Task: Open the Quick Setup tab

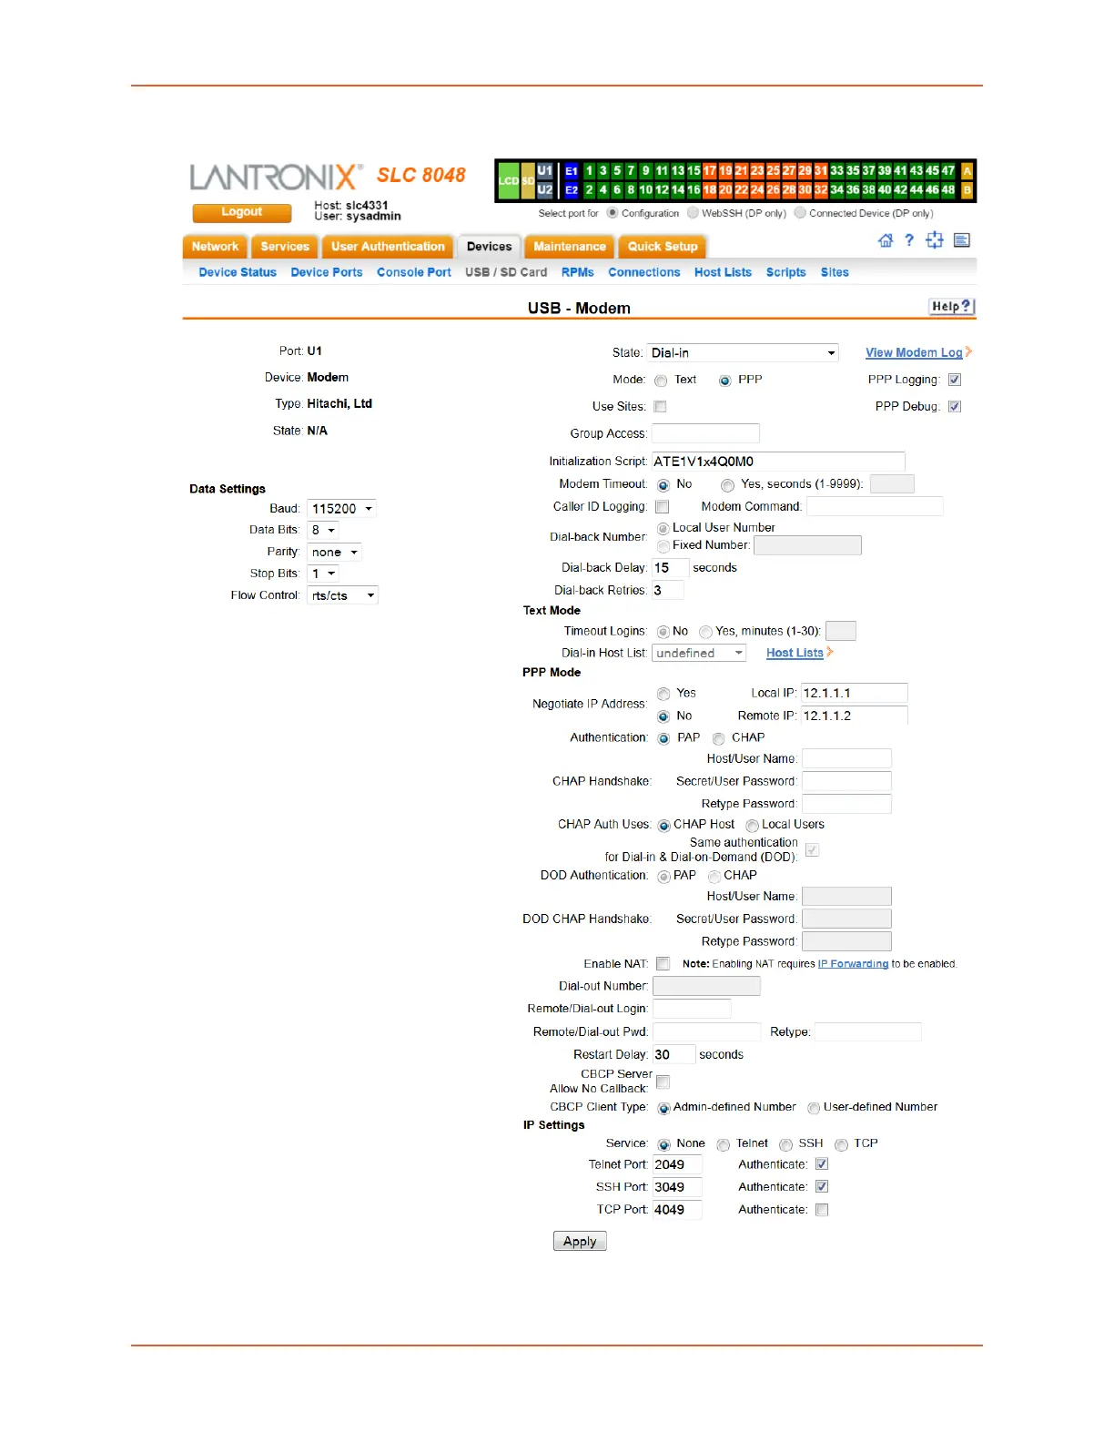Action: (x=663, y=247)
